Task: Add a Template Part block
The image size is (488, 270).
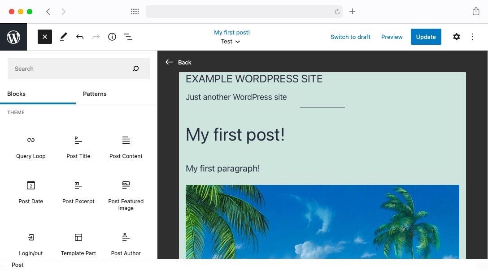Action: [78, 243]
